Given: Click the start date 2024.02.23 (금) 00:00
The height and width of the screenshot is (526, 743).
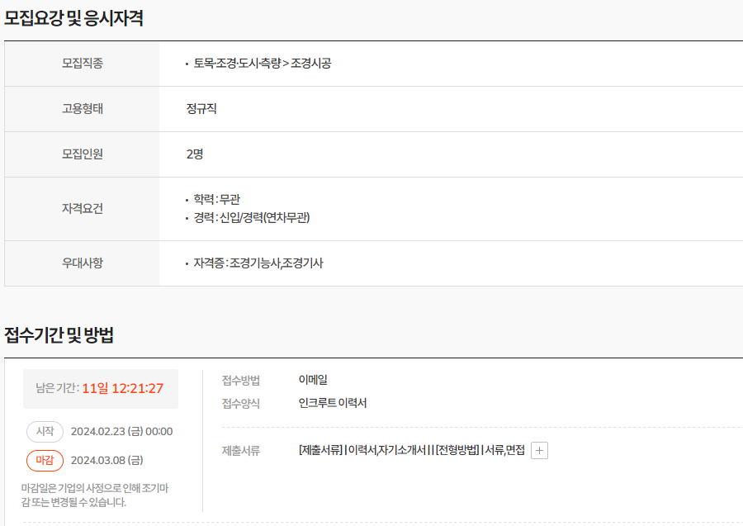Looking at the screenshot, I should tap(122, 432).
